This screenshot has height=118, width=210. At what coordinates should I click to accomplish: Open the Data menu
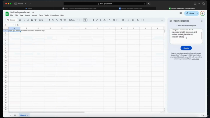point(41,15)
